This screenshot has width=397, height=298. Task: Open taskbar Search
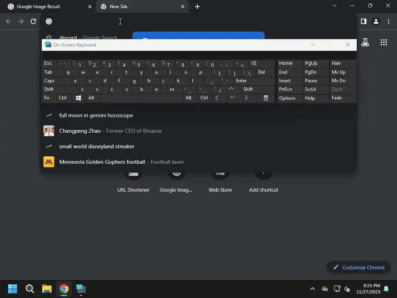coord(29,289)
